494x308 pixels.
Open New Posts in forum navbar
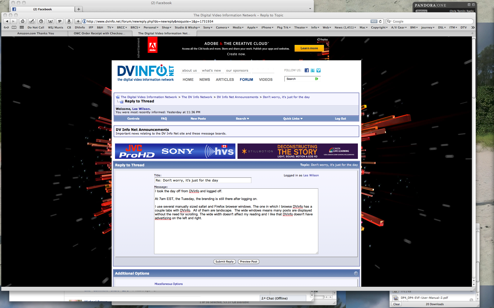point(198,119)
